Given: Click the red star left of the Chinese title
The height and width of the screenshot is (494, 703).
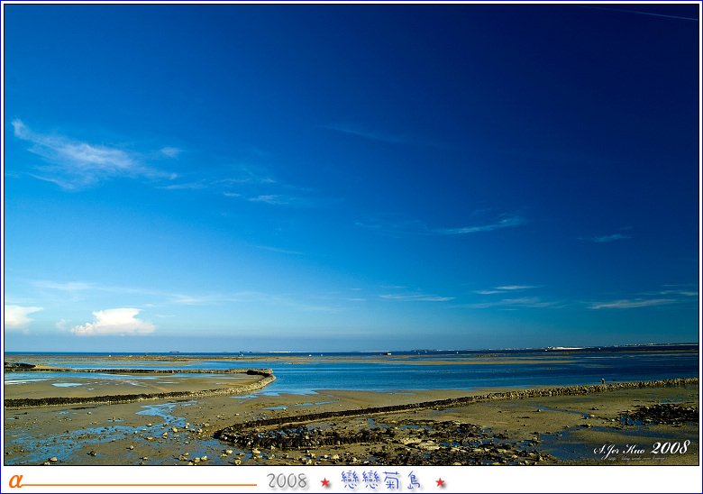Looking at the screenshot, I should click(325, 482).
